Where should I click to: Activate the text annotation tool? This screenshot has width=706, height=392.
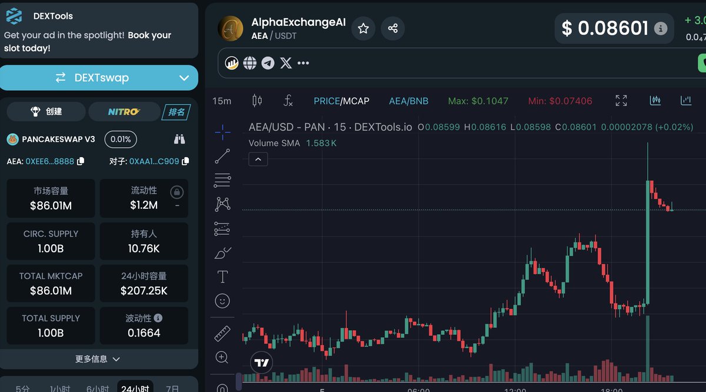[222, 277]
